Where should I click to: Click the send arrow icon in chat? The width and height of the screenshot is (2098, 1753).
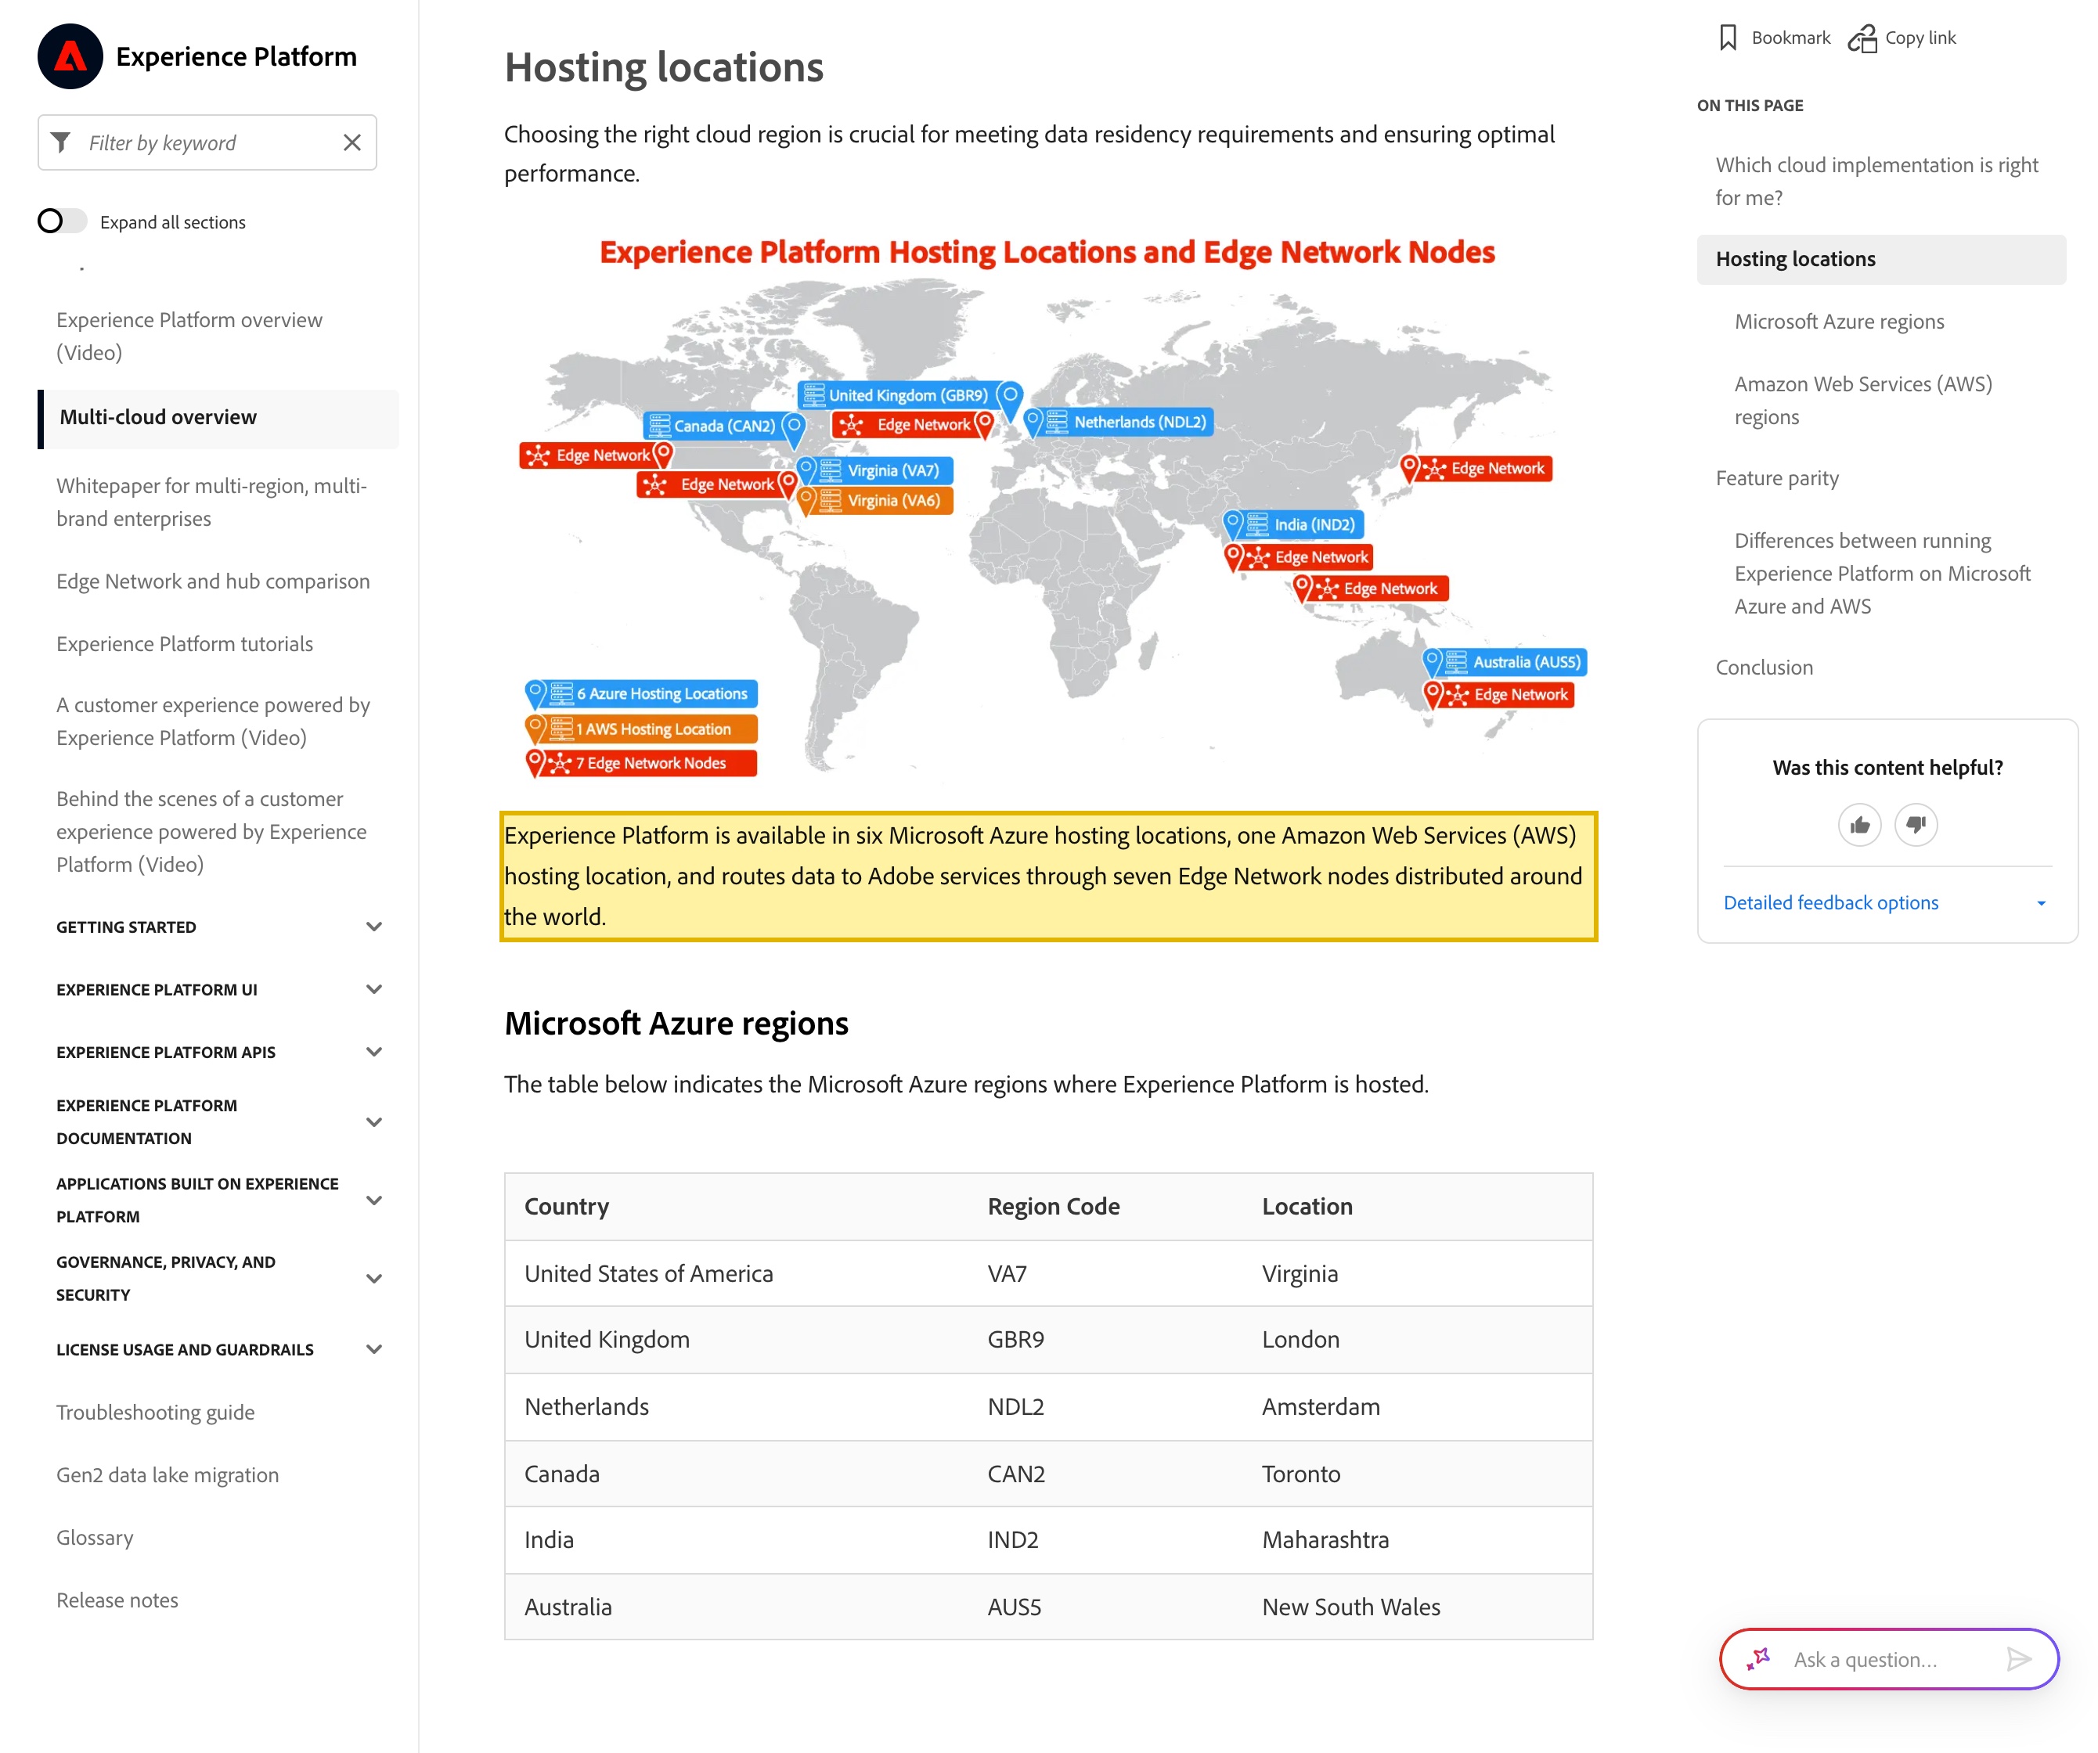click(x=2018, y=1659)
